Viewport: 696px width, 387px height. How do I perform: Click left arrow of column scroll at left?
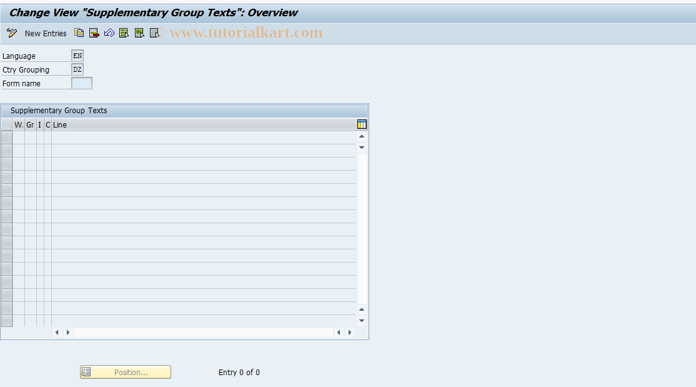[57, 333]
